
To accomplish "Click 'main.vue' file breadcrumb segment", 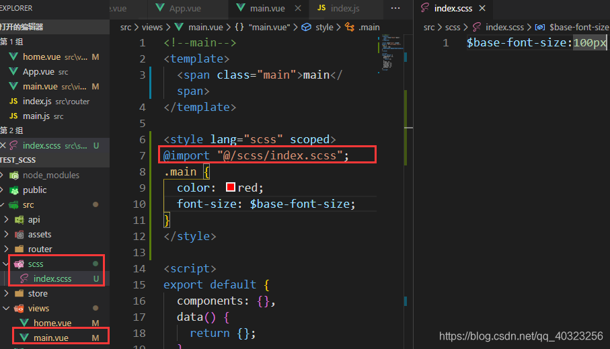I will [205, 28].
